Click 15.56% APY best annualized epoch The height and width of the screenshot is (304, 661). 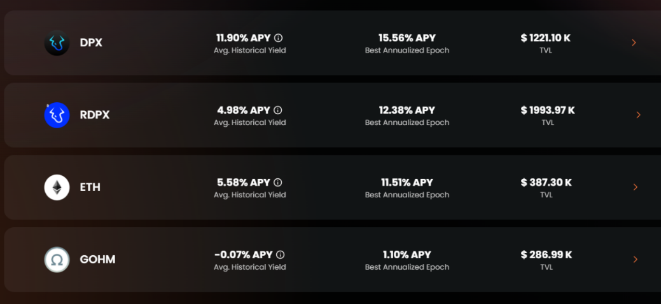(407, 38)
